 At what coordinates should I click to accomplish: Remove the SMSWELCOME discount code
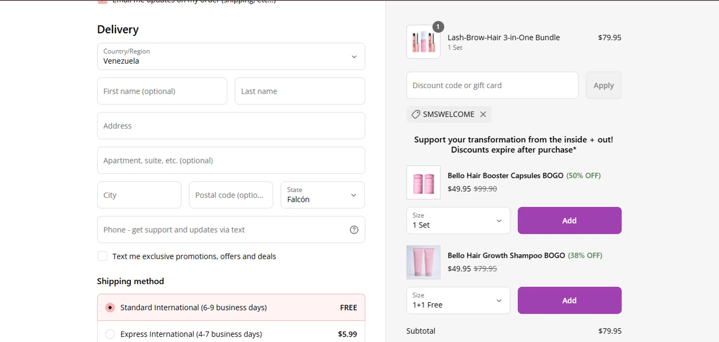(483, 114)
